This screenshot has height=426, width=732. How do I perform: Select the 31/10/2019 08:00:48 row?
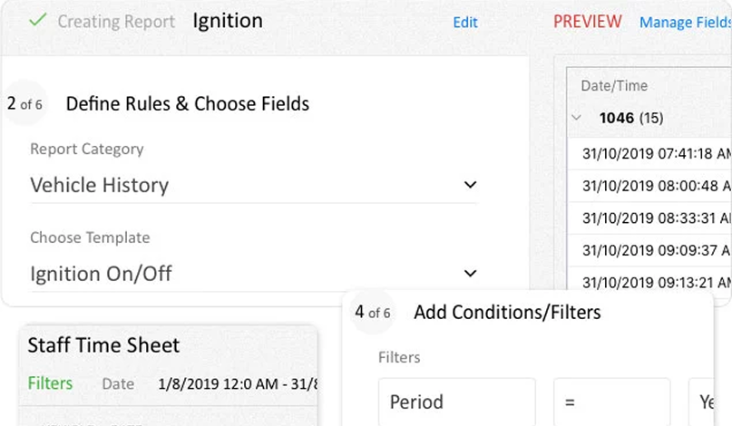(656, 186)
